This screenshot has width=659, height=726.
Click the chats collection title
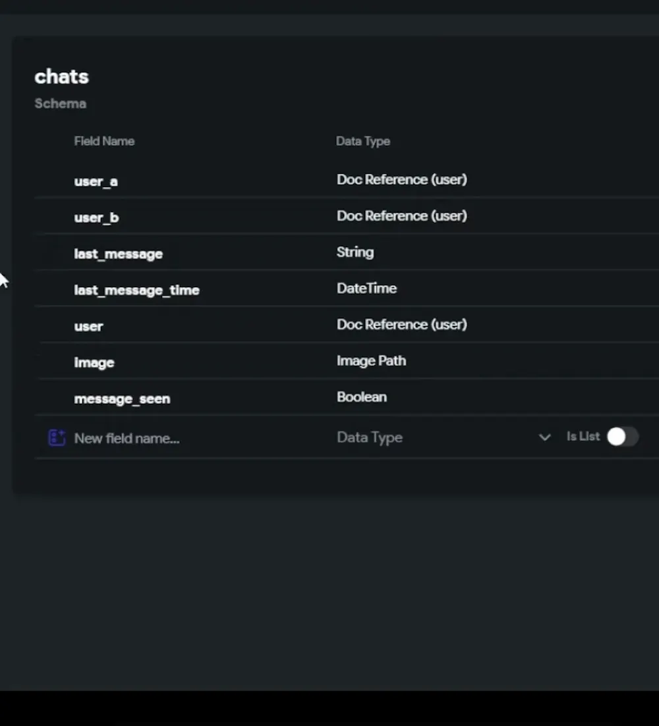(61, 76)
